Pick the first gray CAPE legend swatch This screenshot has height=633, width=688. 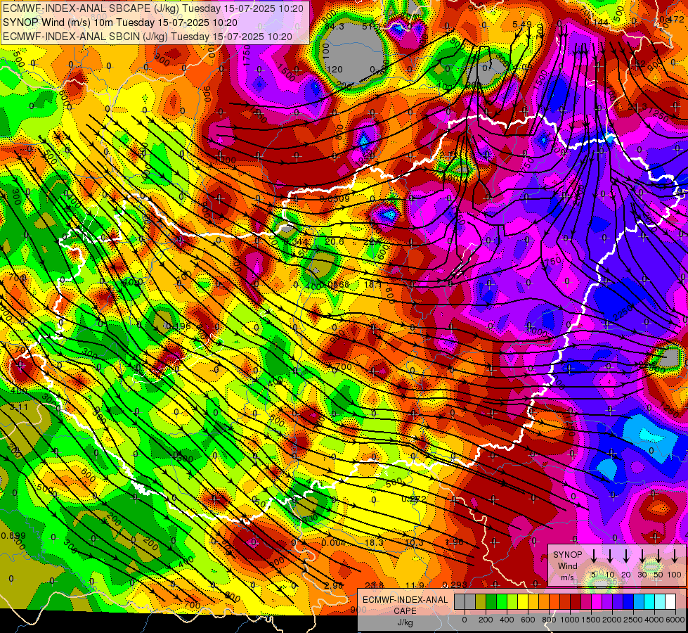460,601
